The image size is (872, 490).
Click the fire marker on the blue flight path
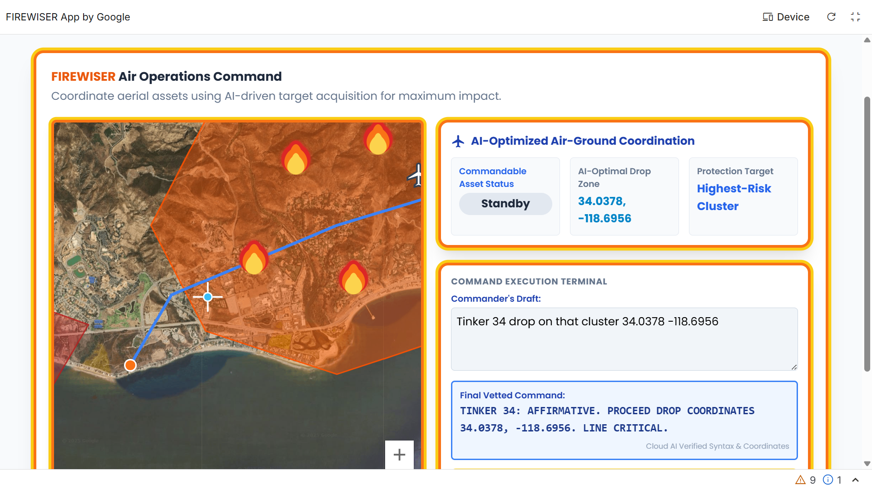[254, 258]
